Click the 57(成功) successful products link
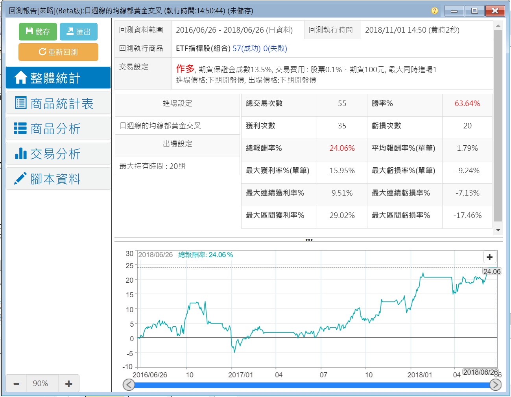This screenshot has width=511, height=397. point(246,48)
